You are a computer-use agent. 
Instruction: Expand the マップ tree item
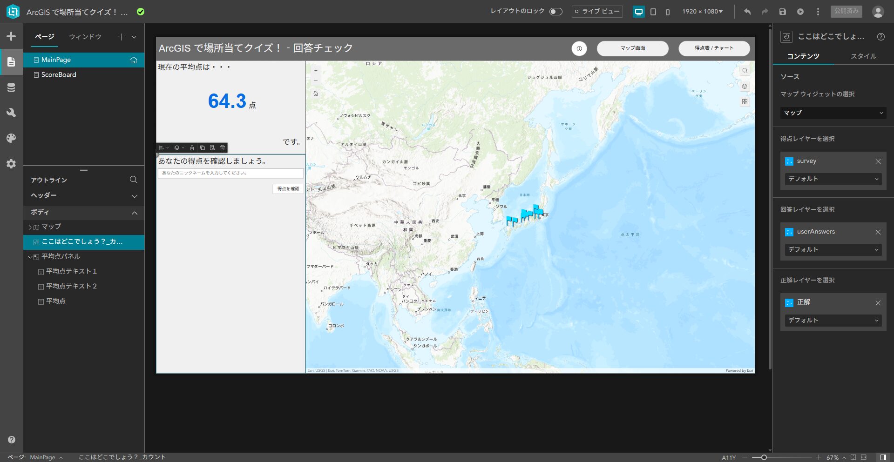click(x=30, y=228)
